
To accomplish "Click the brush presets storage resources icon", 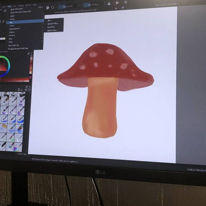I will click(x=29, y=90).
